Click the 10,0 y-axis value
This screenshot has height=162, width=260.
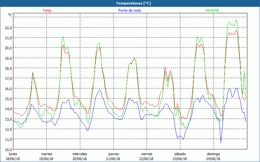click(x=8, y=150)
